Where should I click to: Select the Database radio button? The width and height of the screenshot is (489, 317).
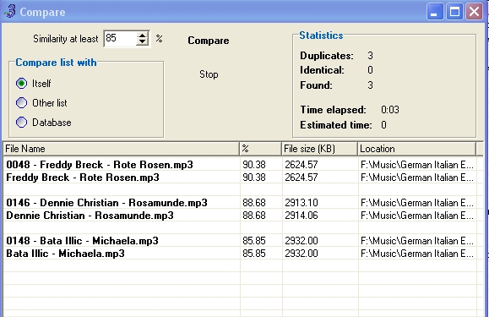21,122
